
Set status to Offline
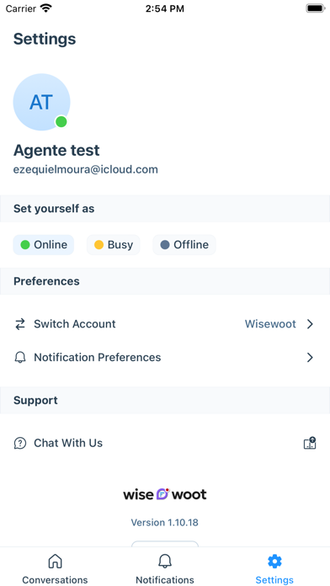(x=184, y=245)
